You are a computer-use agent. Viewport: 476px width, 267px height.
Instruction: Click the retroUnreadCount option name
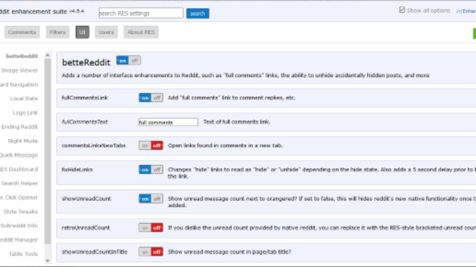tap(86, 228)
